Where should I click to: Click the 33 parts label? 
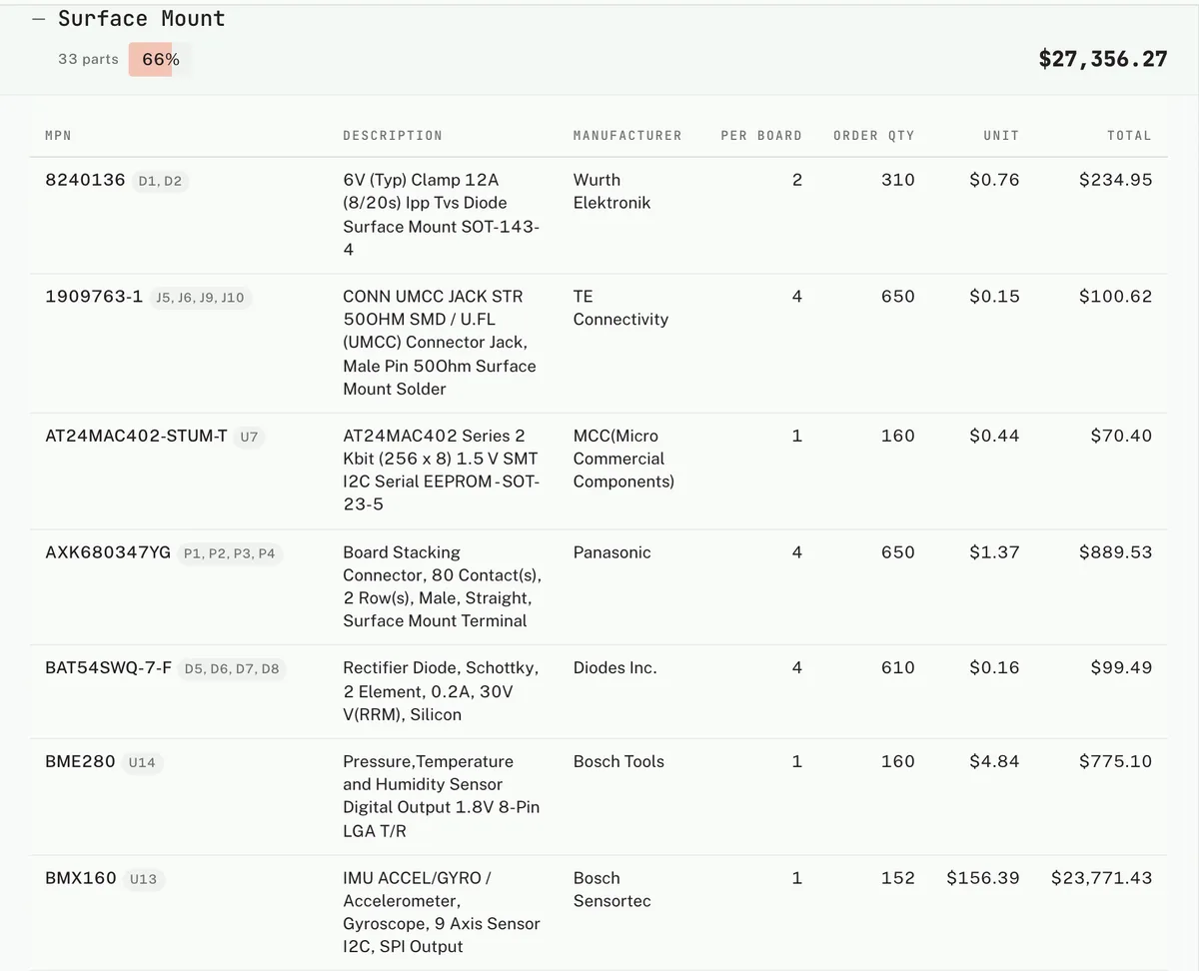pos(88,59)
